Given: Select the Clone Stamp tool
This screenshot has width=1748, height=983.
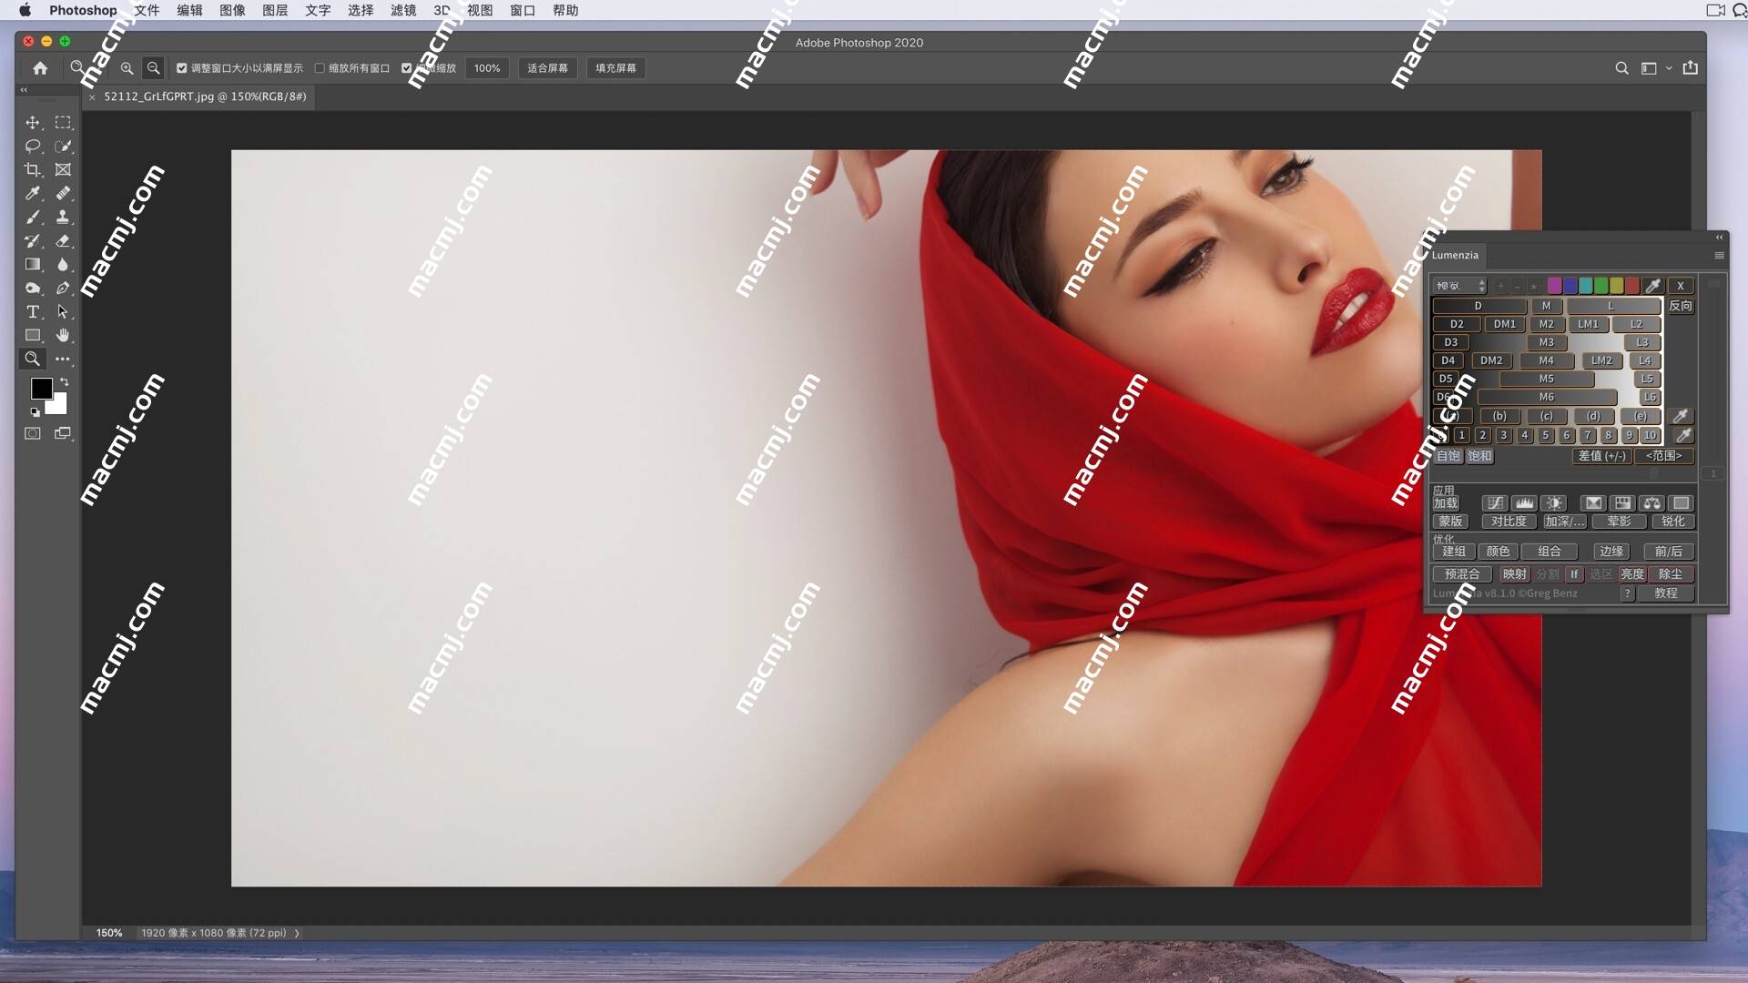Looking at the screenshot, I should pos(63,218).
